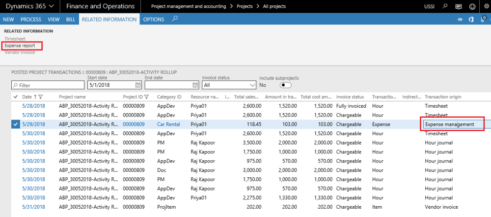
Task: Open the Car Rental category link
Action: (x=168, y=124)
